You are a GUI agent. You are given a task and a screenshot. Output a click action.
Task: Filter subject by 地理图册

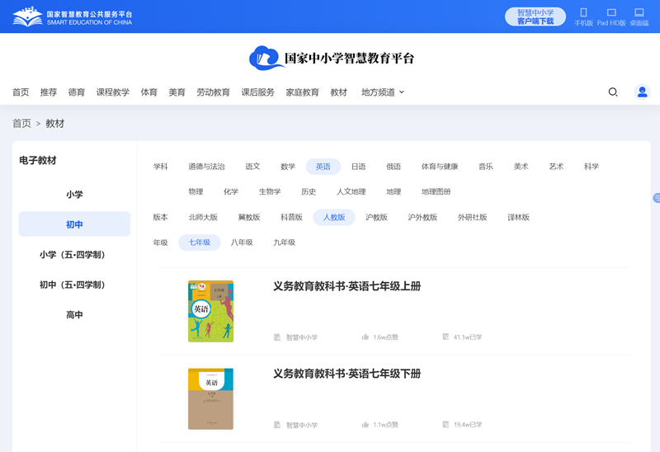pos(436,192)
